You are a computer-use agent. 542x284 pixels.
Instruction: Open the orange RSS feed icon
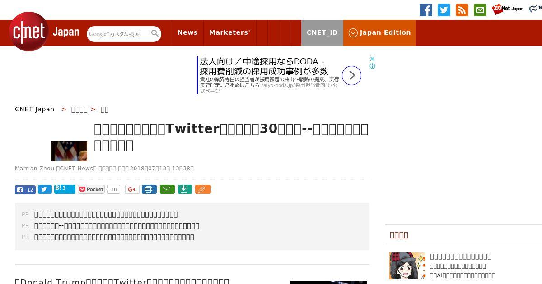pos(462,10)
